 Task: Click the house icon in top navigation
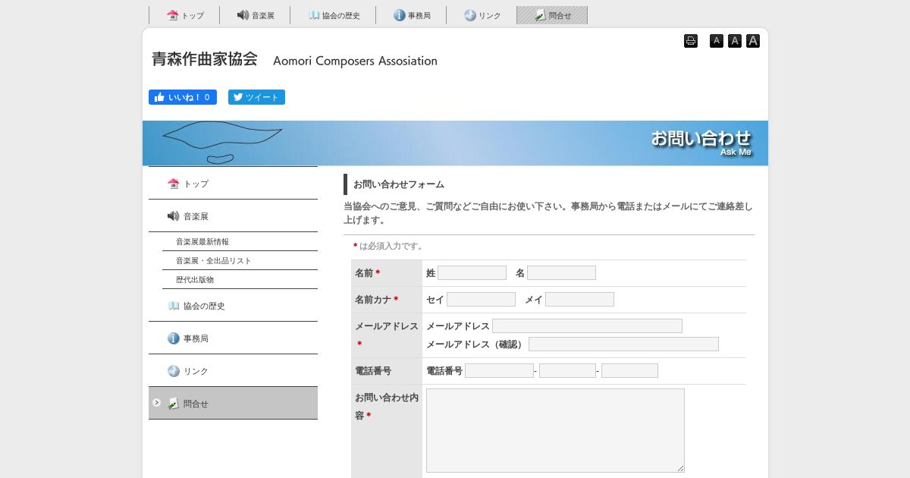coord(173,15)
